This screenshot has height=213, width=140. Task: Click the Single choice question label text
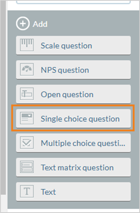pos(80,119)
